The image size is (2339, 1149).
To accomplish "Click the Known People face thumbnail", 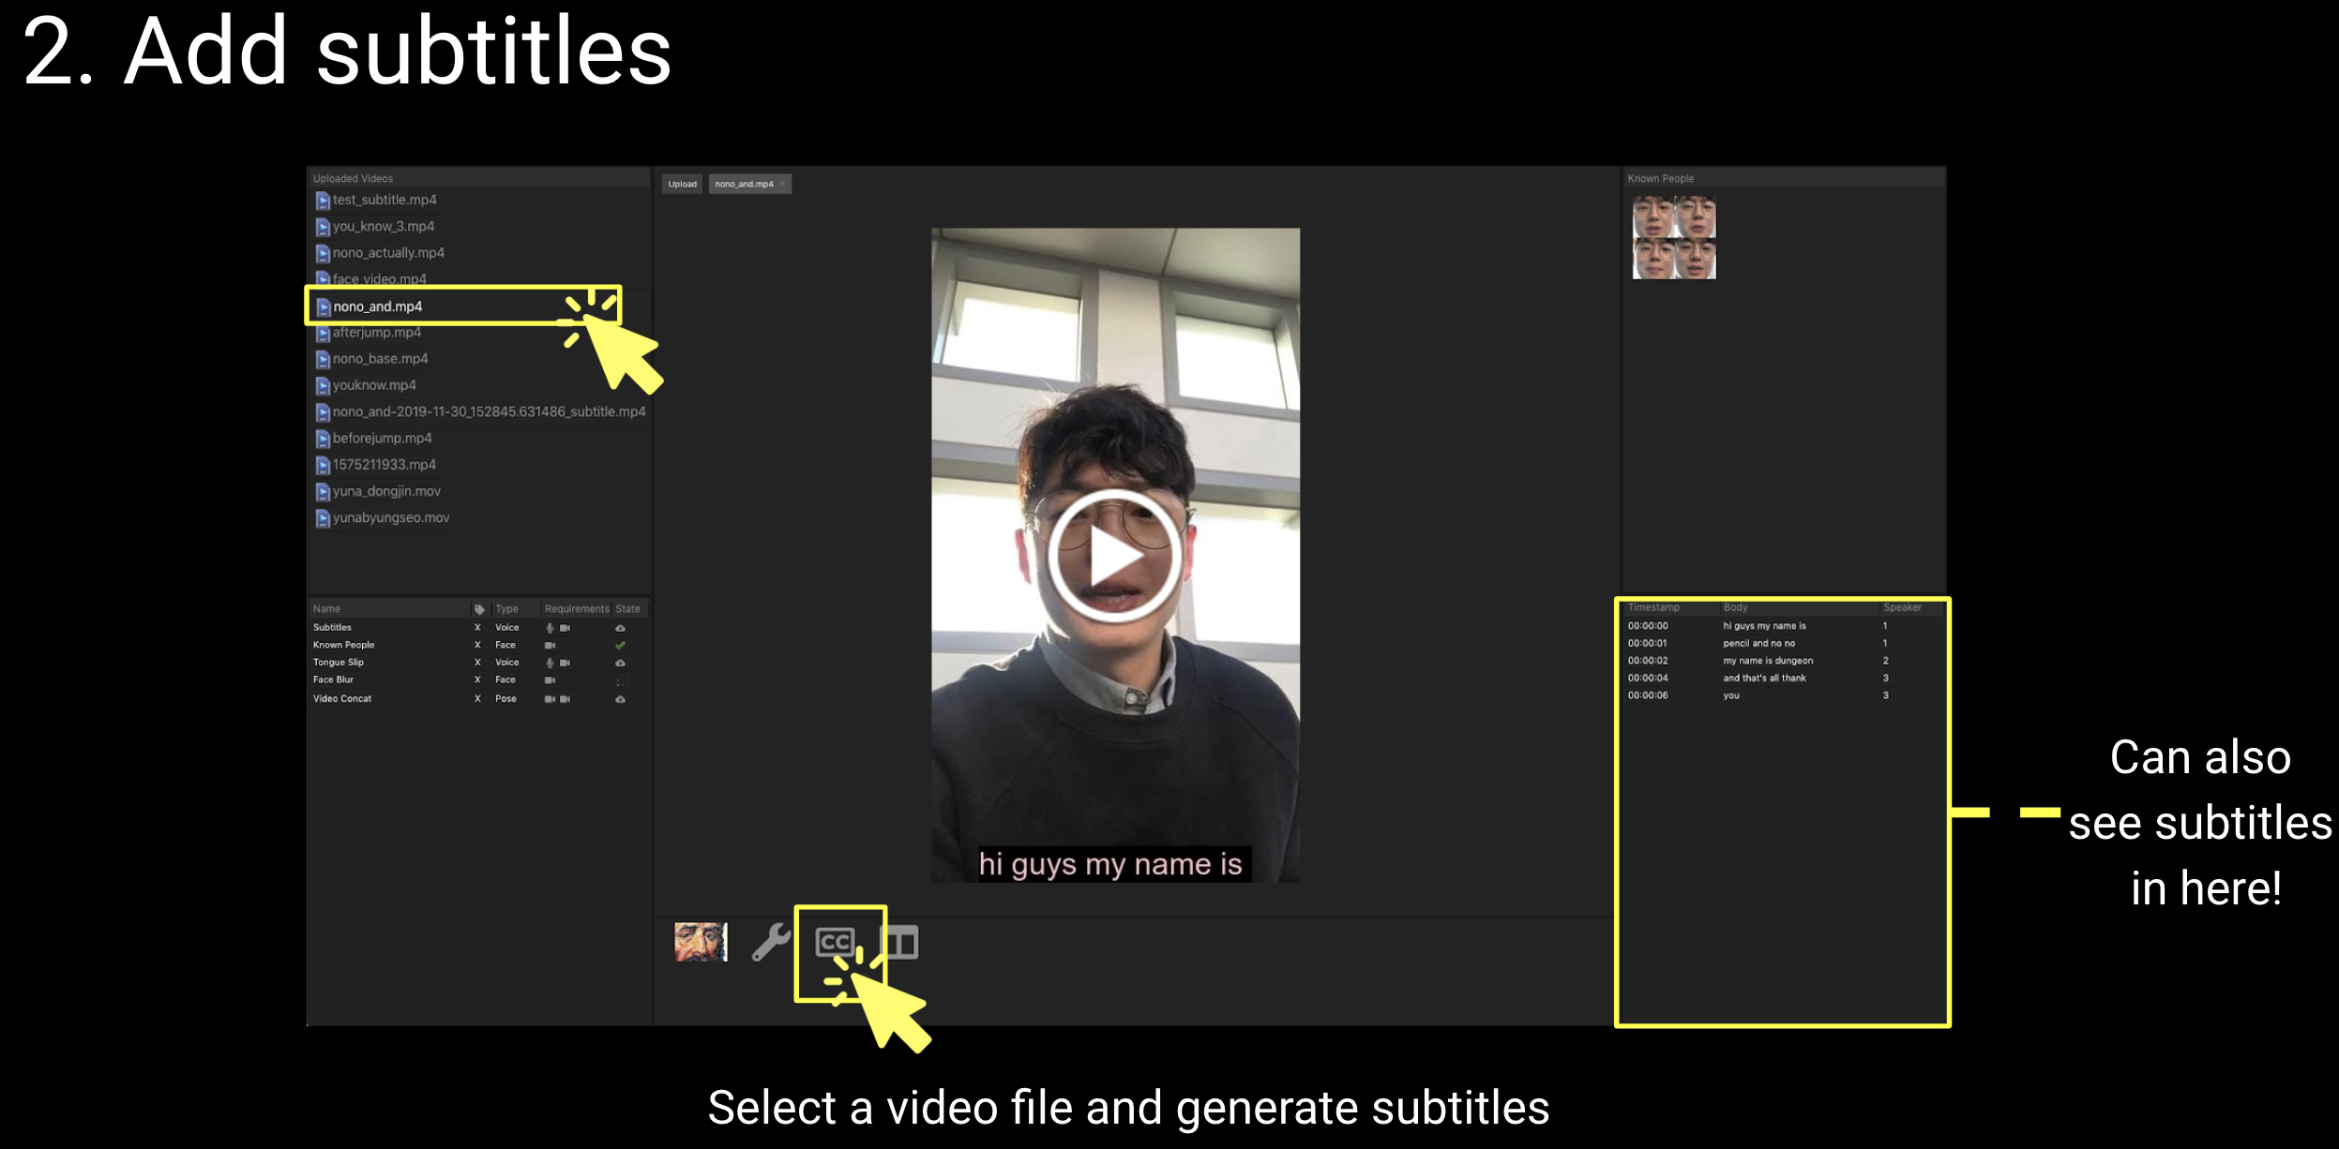I will 1674,237.
